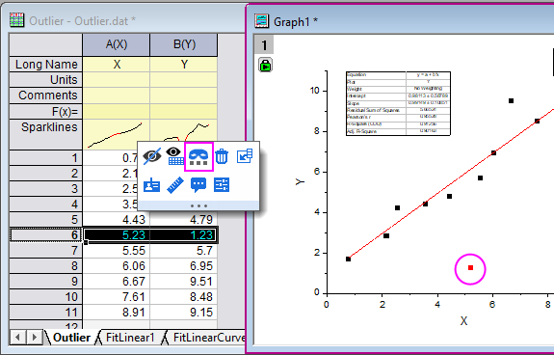Click cell with value 8.48

[184, 297]
